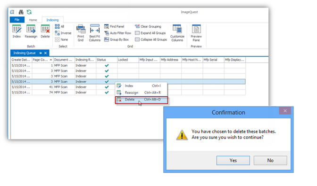The height and width of the screenshot is (186, 317).
Task: Close the Confirmation dialog
Action: pyautogui.click(x=285, y=111)
